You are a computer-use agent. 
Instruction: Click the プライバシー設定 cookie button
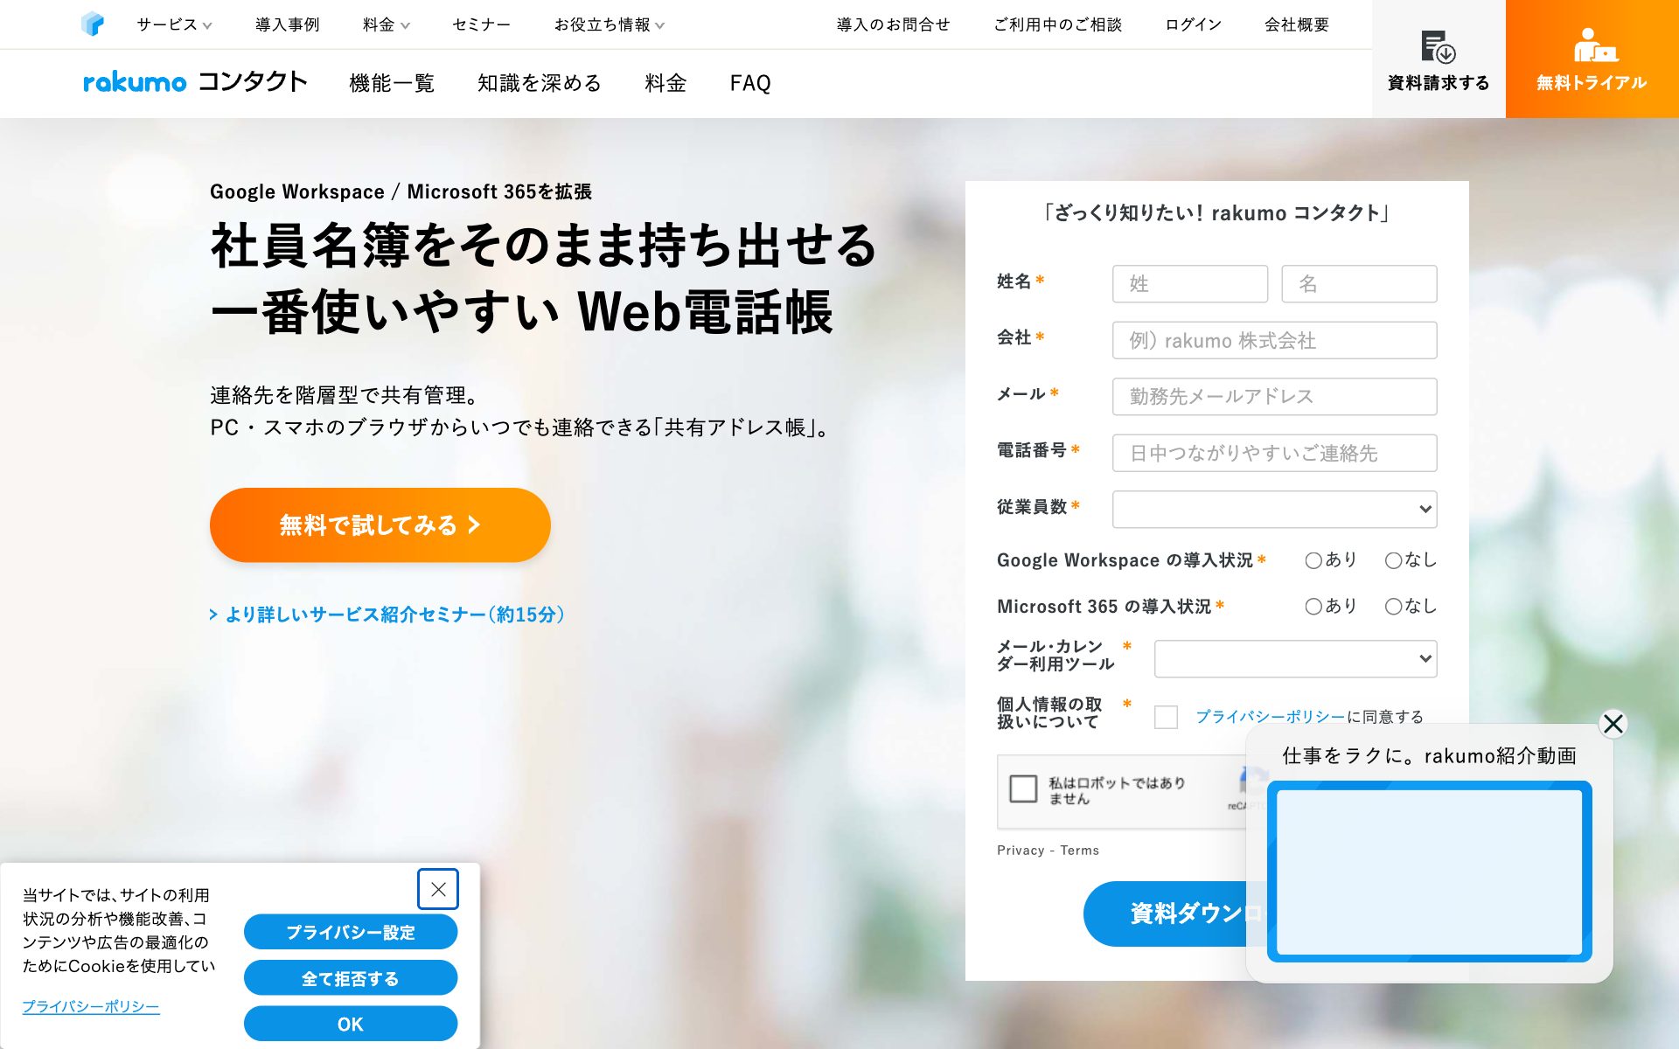pos(351,932)
